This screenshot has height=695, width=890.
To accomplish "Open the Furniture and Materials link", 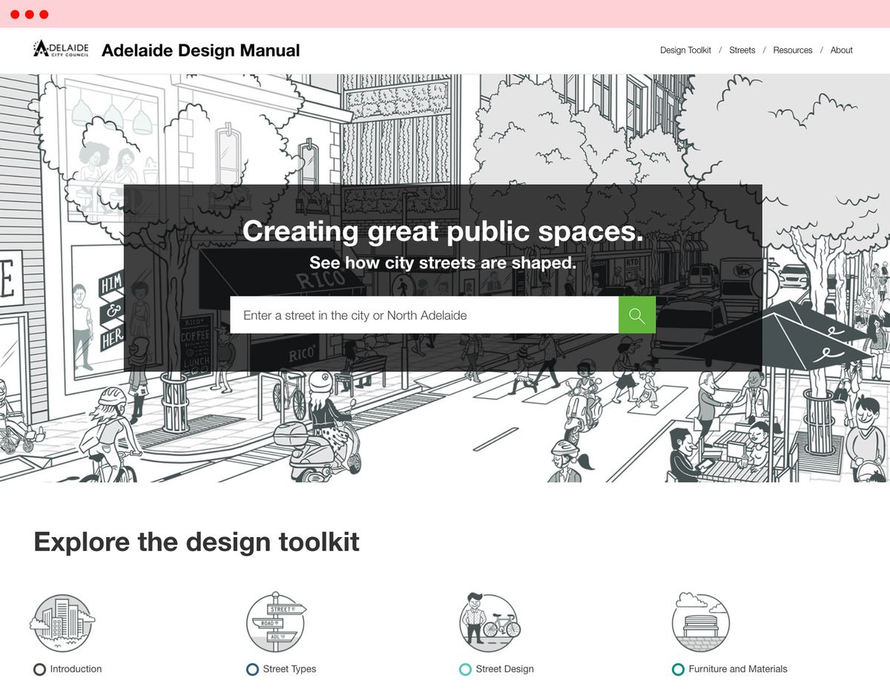I will 729,669.
